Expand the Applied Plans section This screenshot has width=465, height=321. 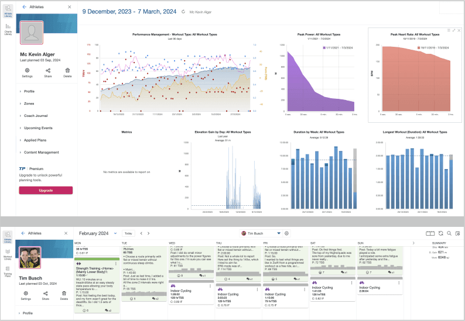tap(35, 140)
